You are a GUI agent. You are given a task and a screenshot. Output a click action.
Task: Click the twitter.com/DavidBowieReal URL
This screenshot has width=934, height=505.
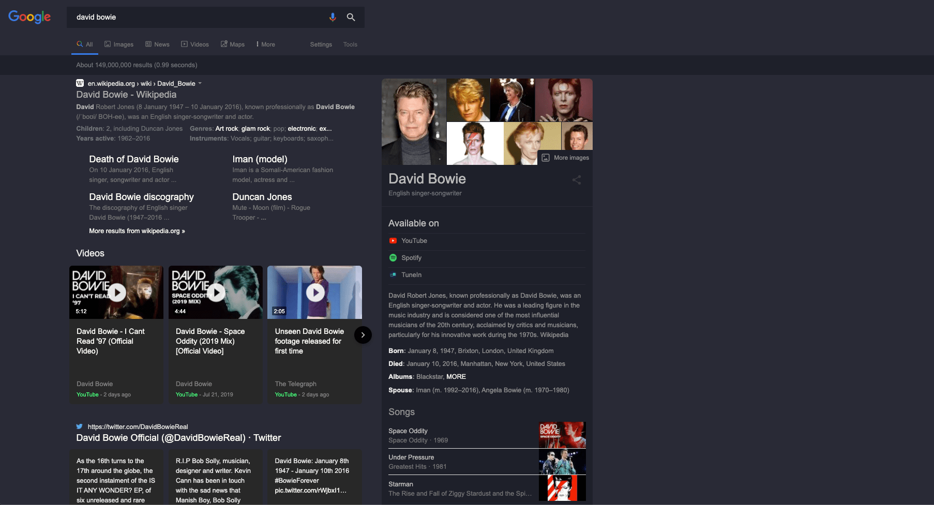(138, 427)
